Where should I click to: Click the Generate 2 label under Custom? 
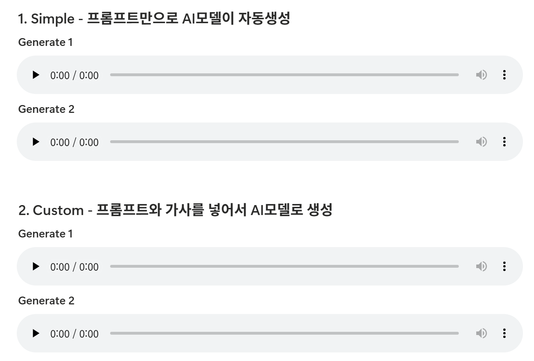coord(47,300)
